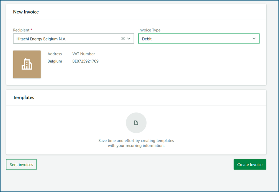Select the VAT Number label
Viewport: 279px width, 192px height.
[84, 54]
